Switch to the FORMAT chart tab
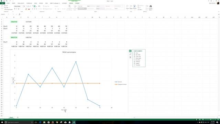The height and width of the screenshot is (124, 220). pos(77,3)
